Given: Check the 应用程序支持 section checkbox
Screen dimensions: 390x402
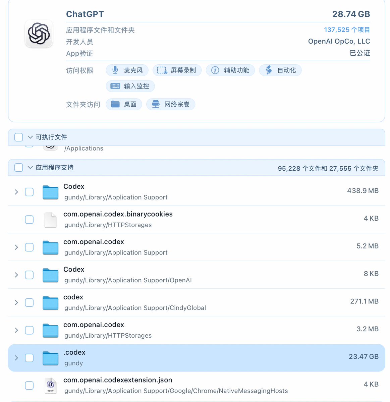Looking at the screenshot, I should 19,167.
